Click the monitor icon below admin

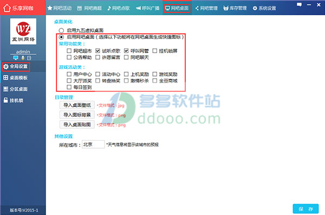click(16, 58)
